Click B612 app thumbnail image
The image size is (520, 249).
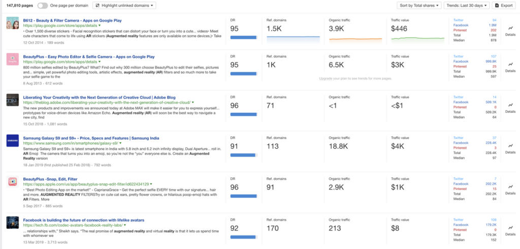pyautogui.click(x=13, y=23)
